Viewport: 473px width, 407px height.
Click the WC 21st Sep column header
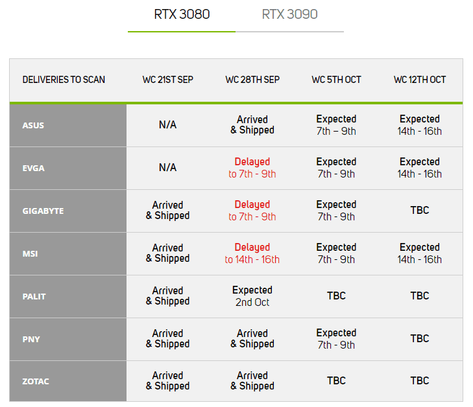point(167,80)
